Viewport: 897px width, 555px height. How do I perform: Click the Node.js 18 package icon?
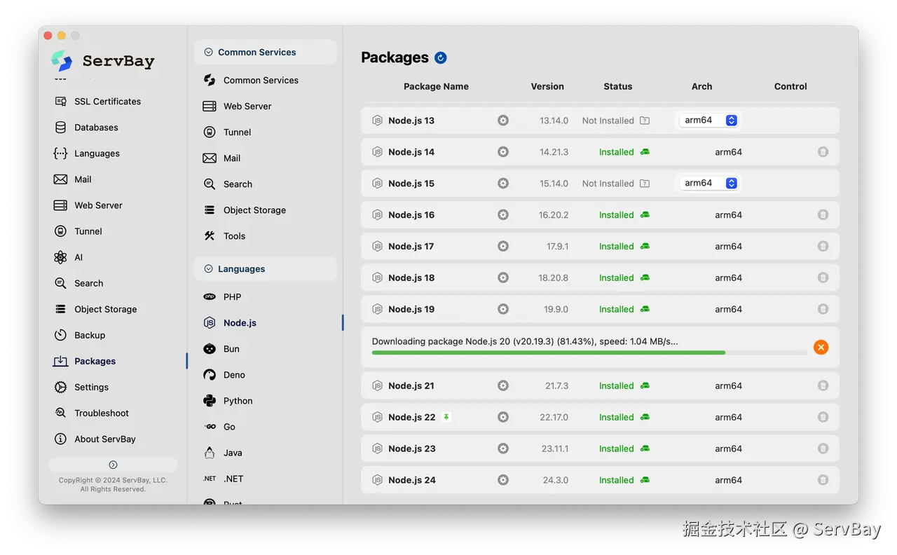[377, 277]
